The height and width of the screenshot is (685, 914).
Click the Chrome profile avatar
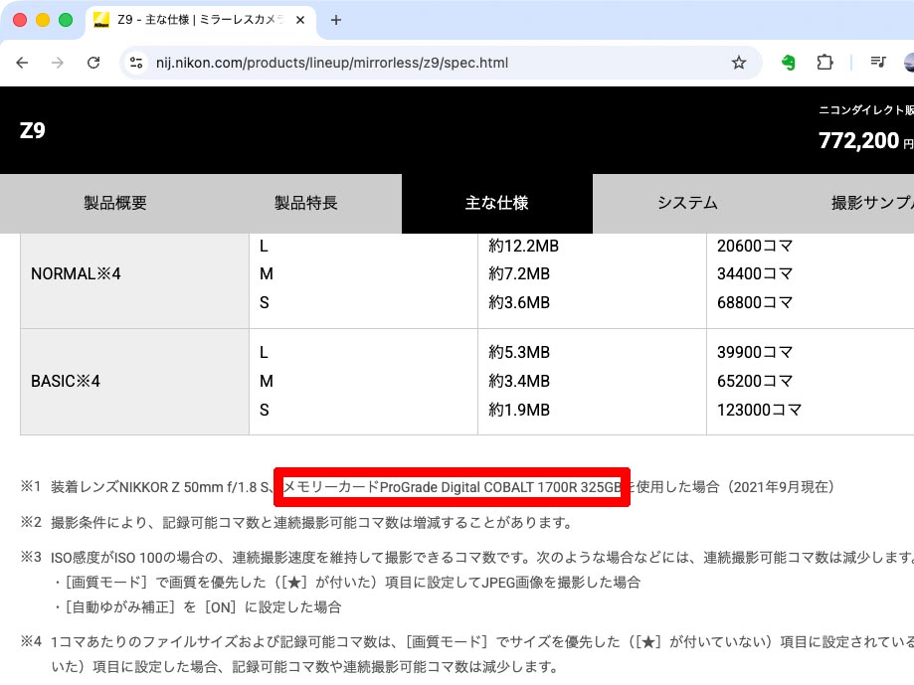point(906,62)
